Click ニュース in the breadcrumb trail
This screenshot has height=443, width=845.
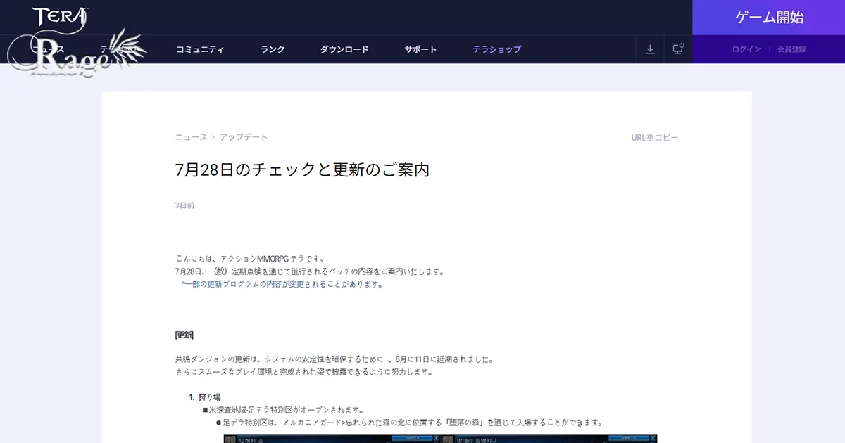pos(190,137)
